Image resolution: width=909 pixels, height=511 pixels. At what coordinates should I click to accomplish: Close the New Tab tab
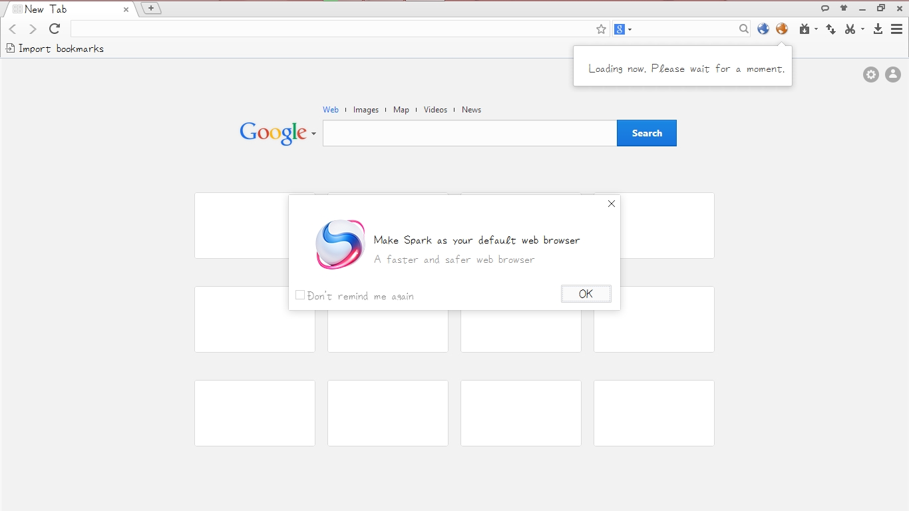pos(126,9)
